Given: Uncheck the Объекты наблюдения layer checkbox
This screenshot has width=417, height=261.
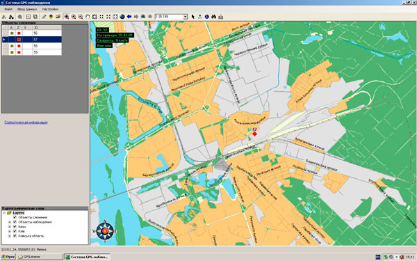Looking at the screenshot, I should pos(15,222).
